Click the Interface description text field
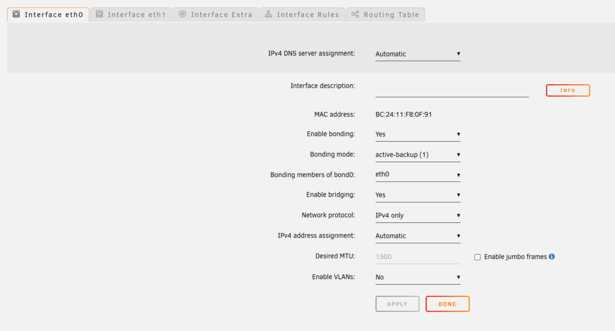This screenshot has height=331, width=615. 452,90
